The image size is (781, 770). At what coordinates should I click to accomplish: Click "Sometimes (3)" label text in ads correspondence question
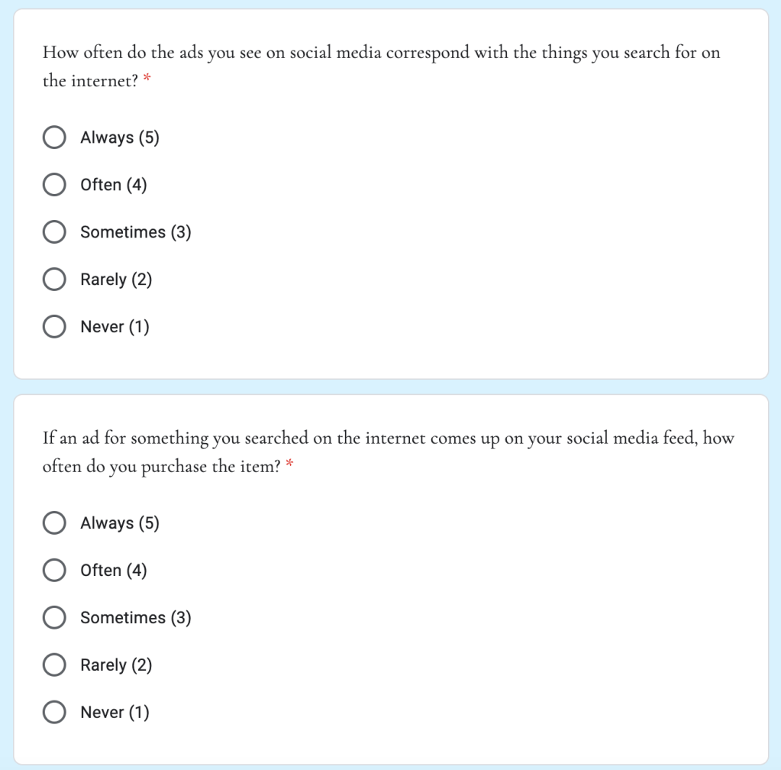[x=136, y=233]
